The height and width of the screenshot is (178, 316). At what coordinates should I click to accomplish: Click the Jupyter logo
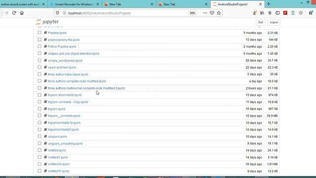[x=47, y=22]
